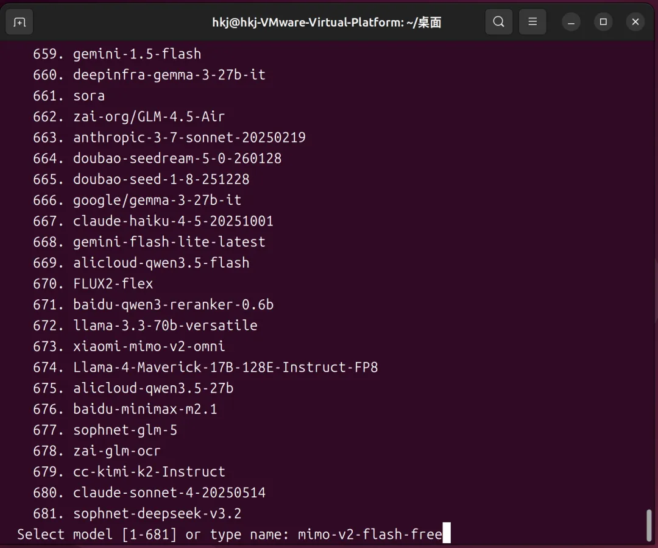Click the entry sophnet-deepseek-v3.2
The width and height of the screenshot is (658, 548).
pyautogui.click(x=157, y=514)
